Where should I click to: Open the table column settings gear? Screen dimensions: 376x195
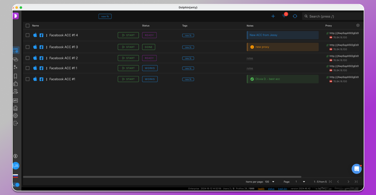[x=358, y=25]
